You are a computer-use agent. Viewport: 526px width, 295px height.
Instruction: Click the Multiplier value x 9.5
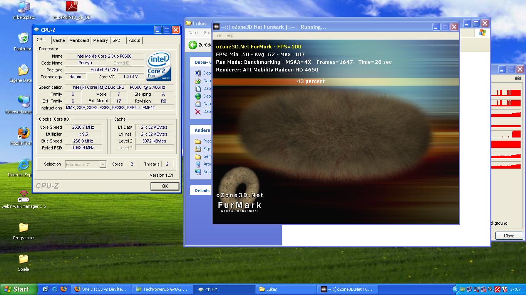coord(83,134)
